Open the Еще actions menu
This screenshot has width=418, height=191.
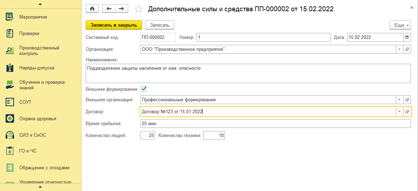(400, 25)
